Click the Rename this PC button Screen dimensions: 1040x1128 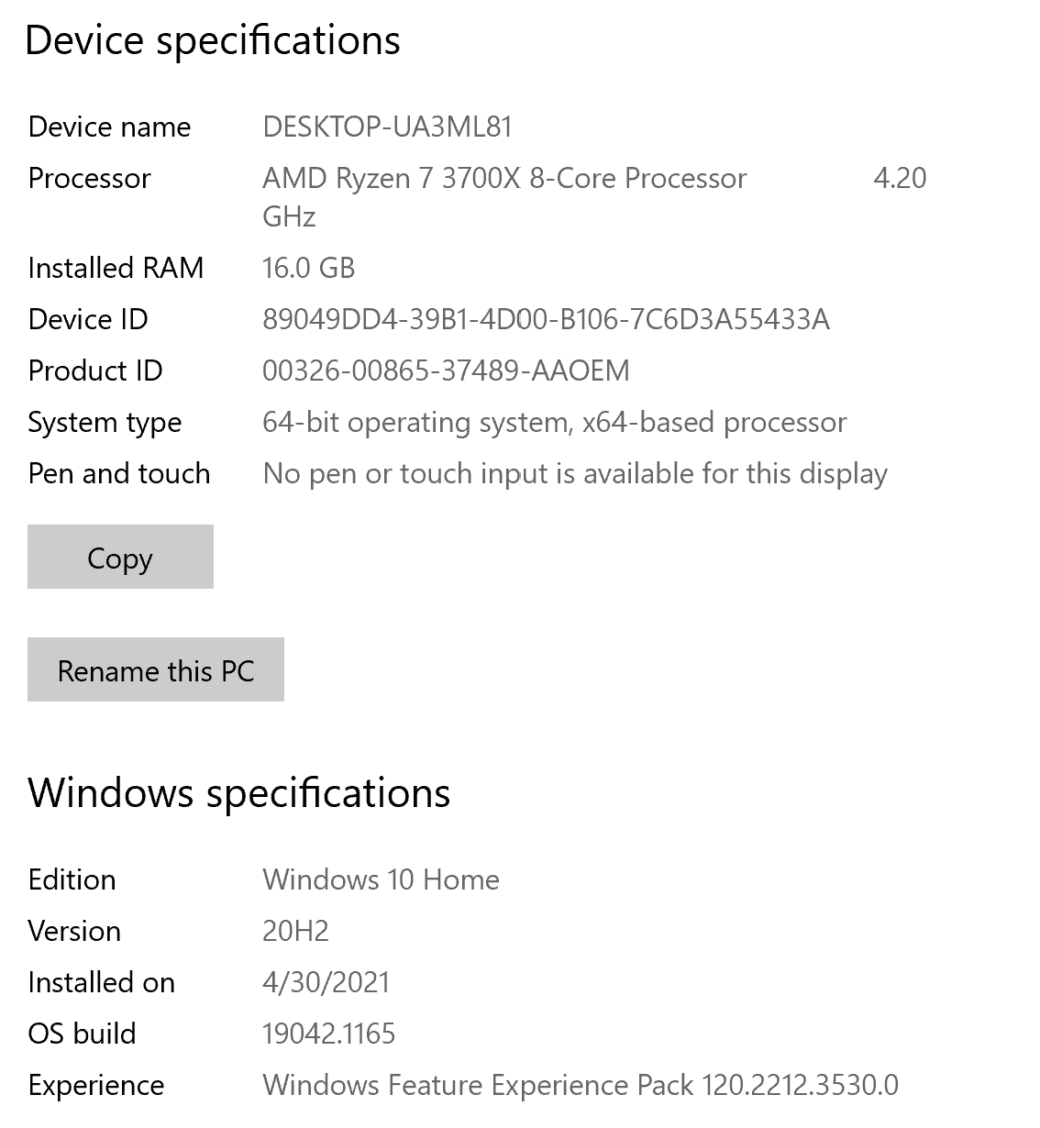[x=156, y=669]
